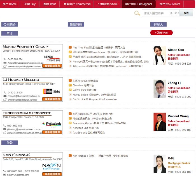196x176 pixels.
Task: Click Munro Property Group logo
Action: pyautogui.click(x=52, y=58)
